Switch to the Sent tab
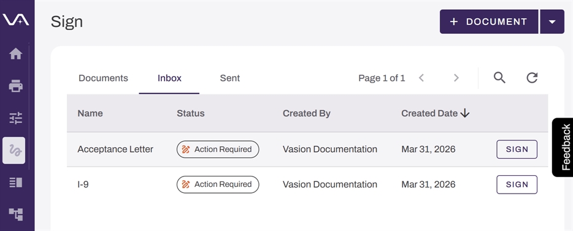This screenshot has width=573, height=231. [x=230, y=78]
